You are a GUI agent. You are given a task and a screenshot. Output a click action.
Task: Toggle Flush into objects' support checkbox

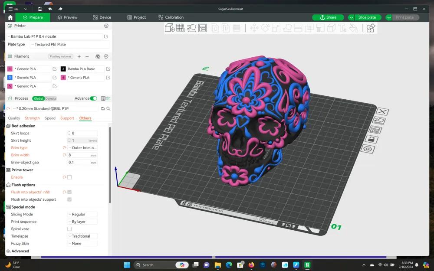[69, 199]
